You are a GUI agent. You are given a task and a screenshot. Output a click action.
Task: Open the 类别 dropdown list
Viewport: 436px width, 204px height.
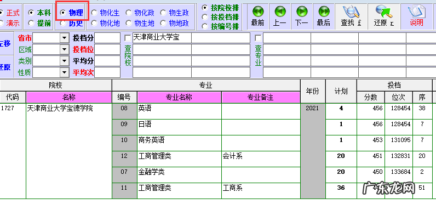(65, 61)
